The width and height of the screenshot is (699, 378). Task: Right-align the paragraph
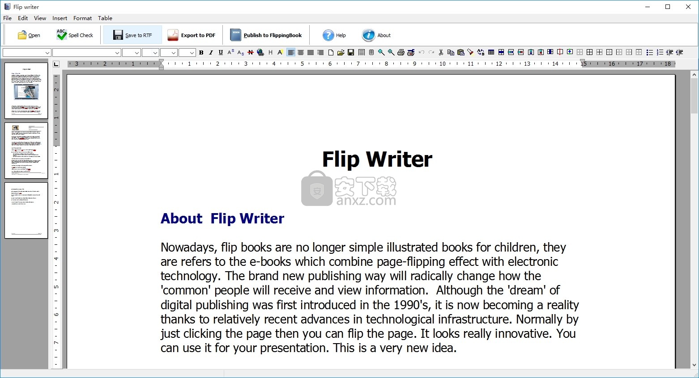click(x=320, y=53)
